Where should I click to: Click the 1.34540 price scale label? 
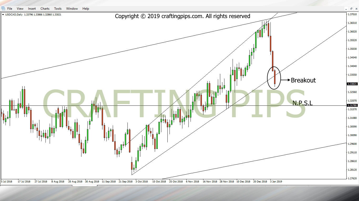(352, 58)
